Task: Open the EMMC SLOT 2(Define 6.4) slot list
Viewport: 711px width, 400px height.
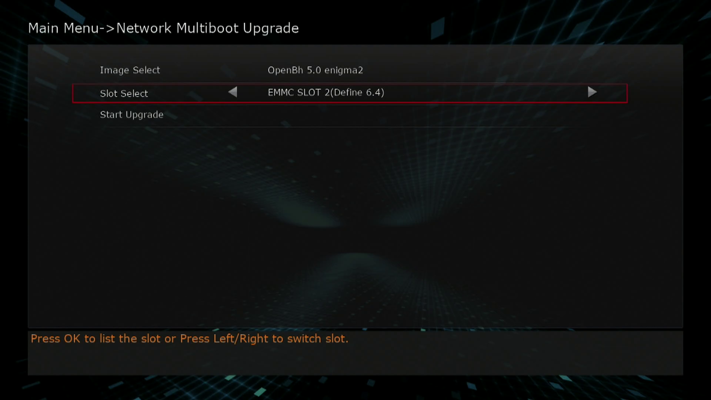Action: coord(326,92)
